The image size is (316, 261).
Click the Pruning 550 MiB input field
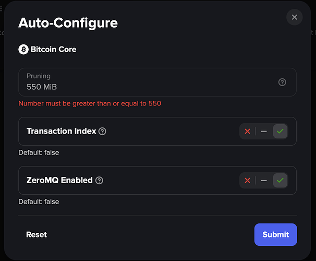[157, 82]
